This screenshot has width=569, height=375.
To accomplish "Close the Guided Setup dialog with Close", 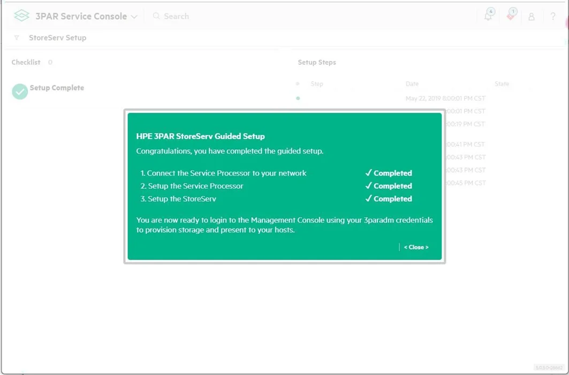I will click(x=416, y=247).
